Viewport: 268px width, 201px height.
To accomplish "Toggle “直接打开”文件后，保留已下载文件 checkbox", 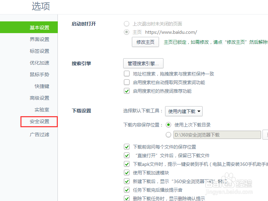I will tap(127, 155).
